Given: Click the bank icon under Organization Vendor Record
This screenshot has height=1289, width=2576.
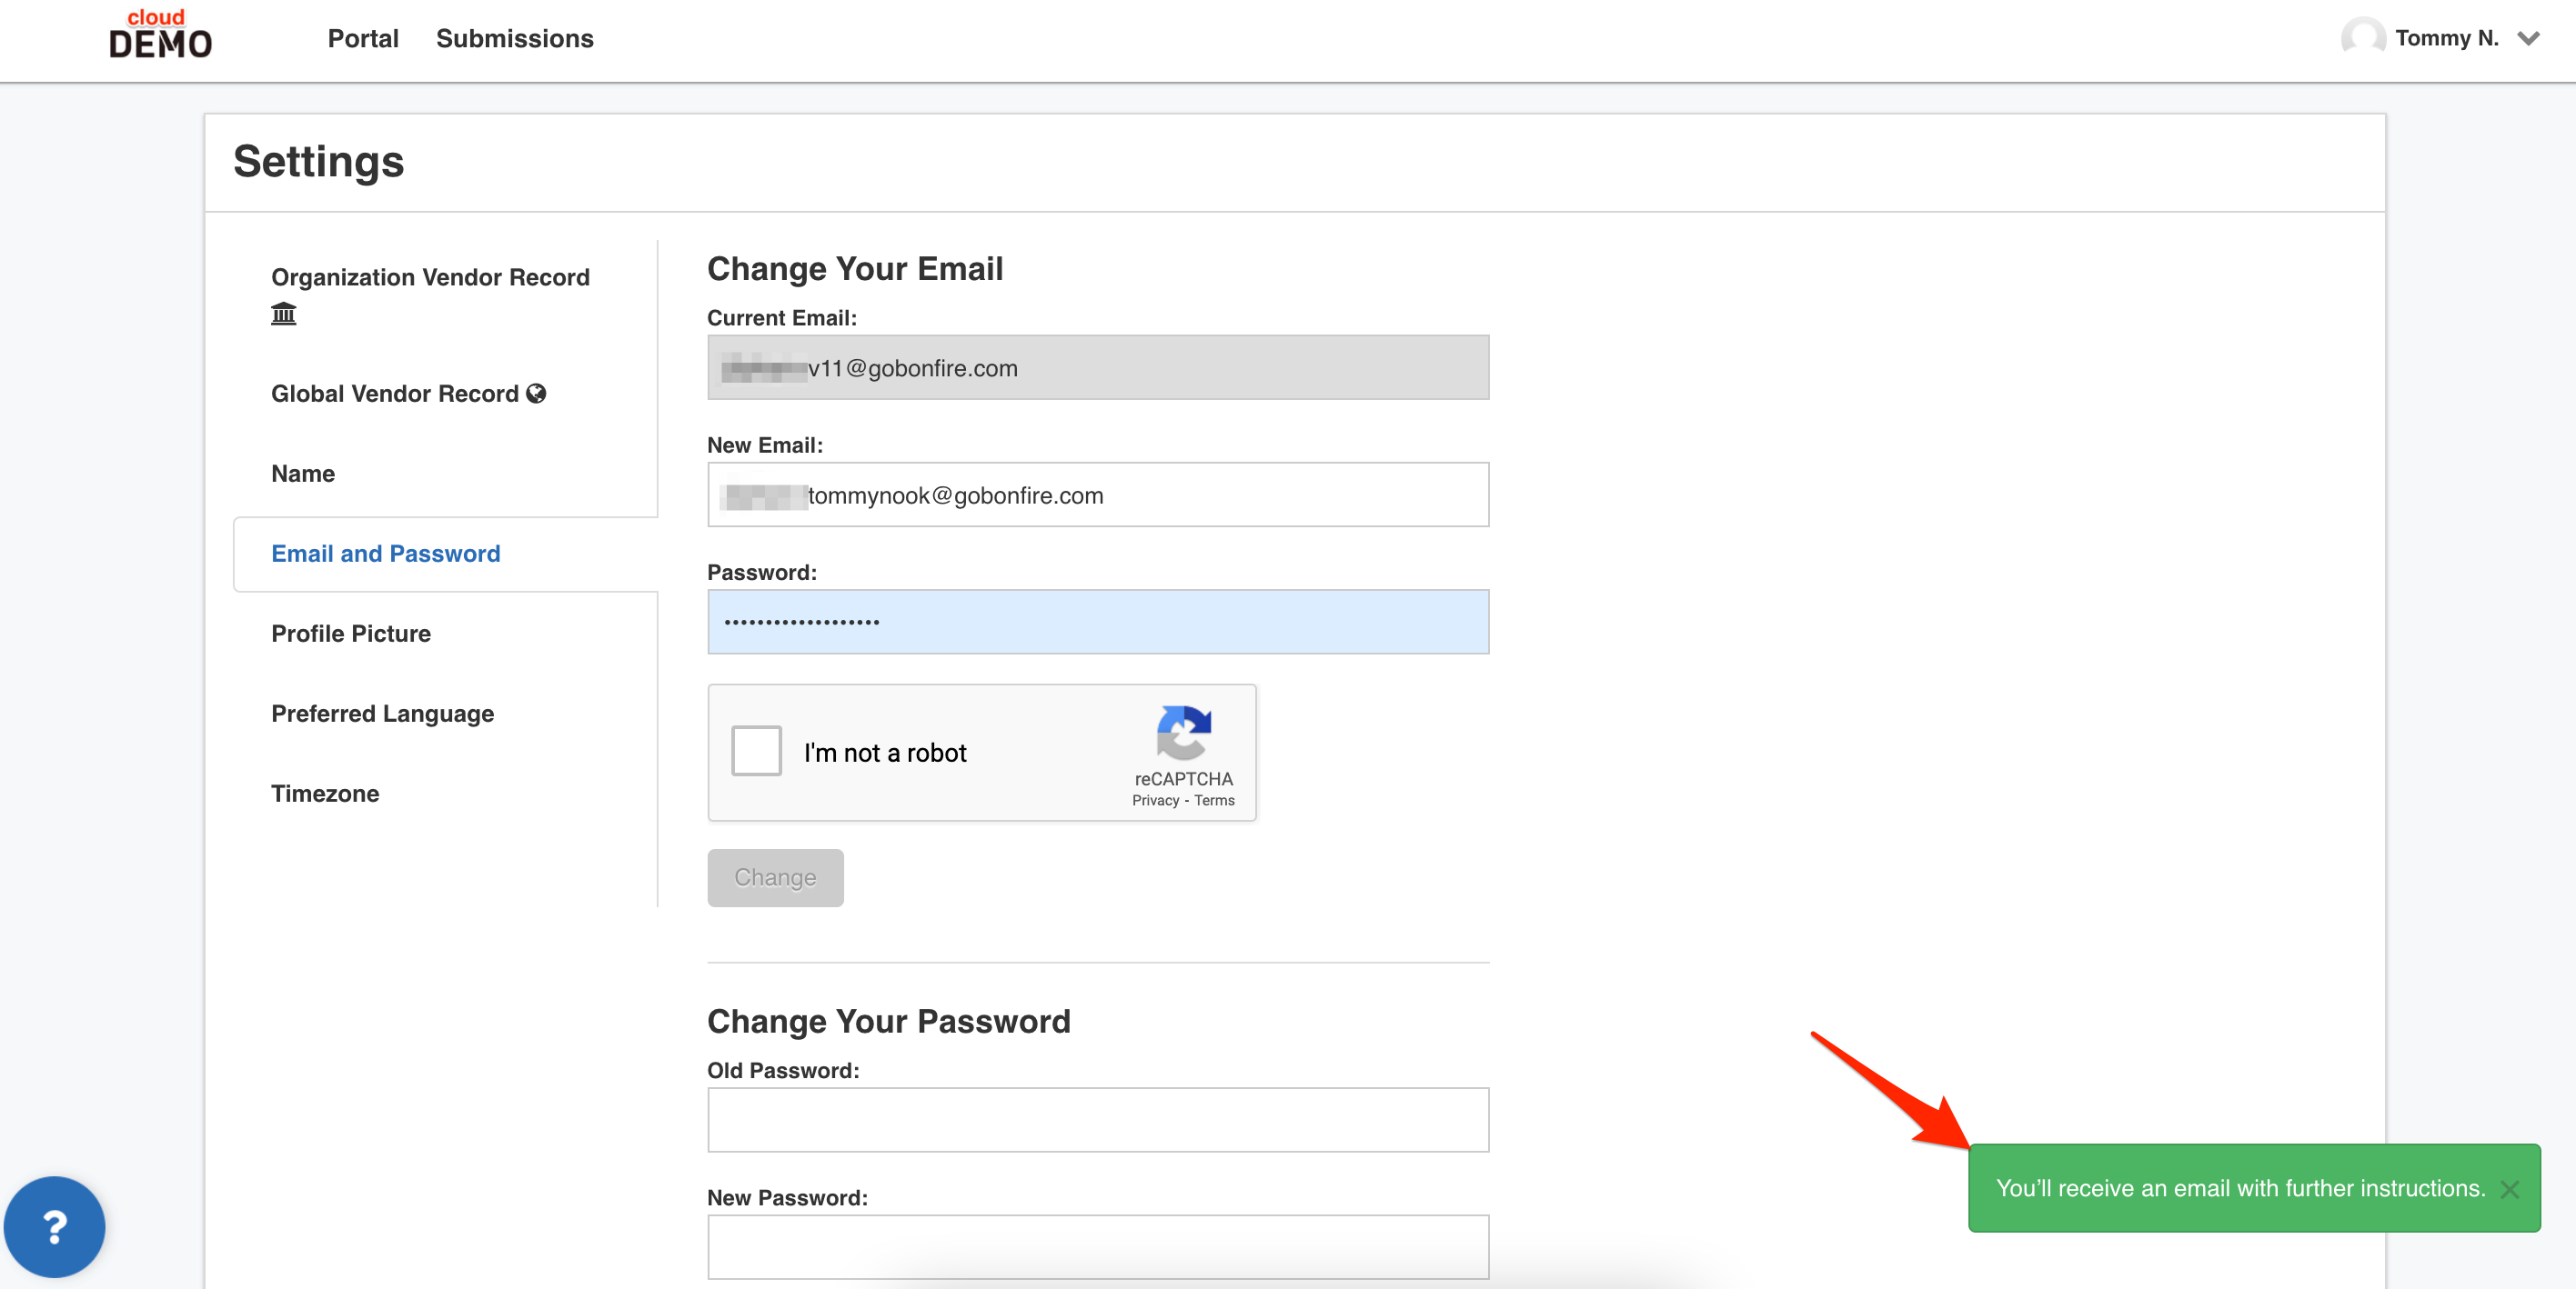Looking at the screenshot, I should [284, 314].
